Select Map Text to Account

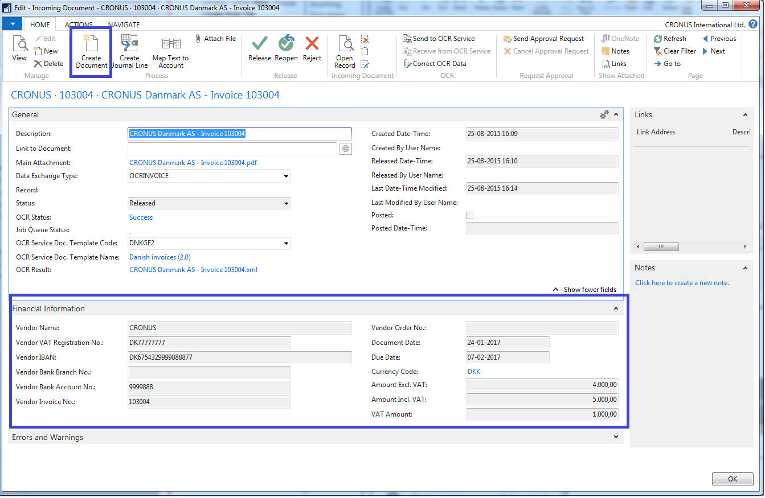170,44
